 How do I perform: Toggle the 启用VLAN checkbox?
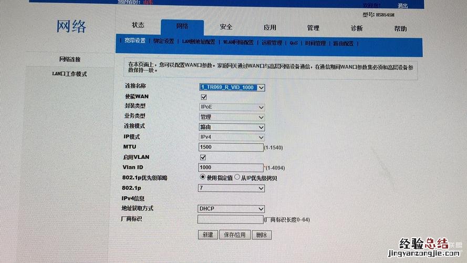click(203, 157)
